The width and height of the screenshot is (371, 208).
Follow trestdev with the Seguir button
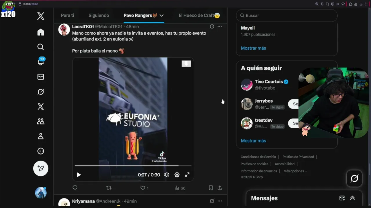(x=293, y=123)
